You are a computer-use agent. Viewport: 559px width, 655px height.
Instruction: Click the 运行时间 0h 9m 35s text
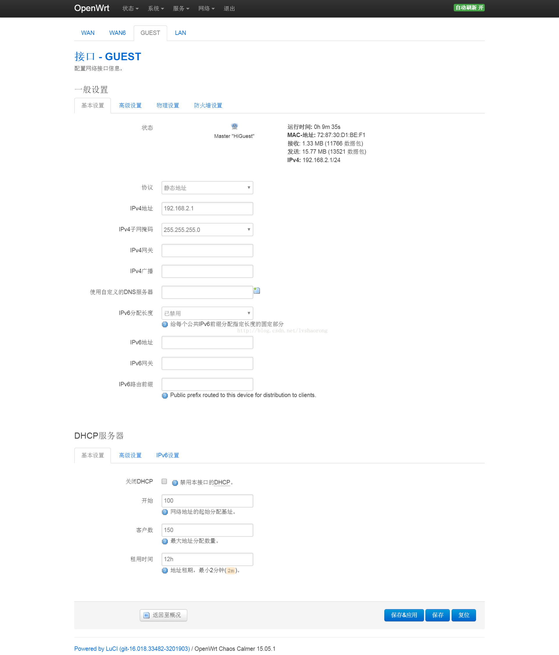coord(314,127)
